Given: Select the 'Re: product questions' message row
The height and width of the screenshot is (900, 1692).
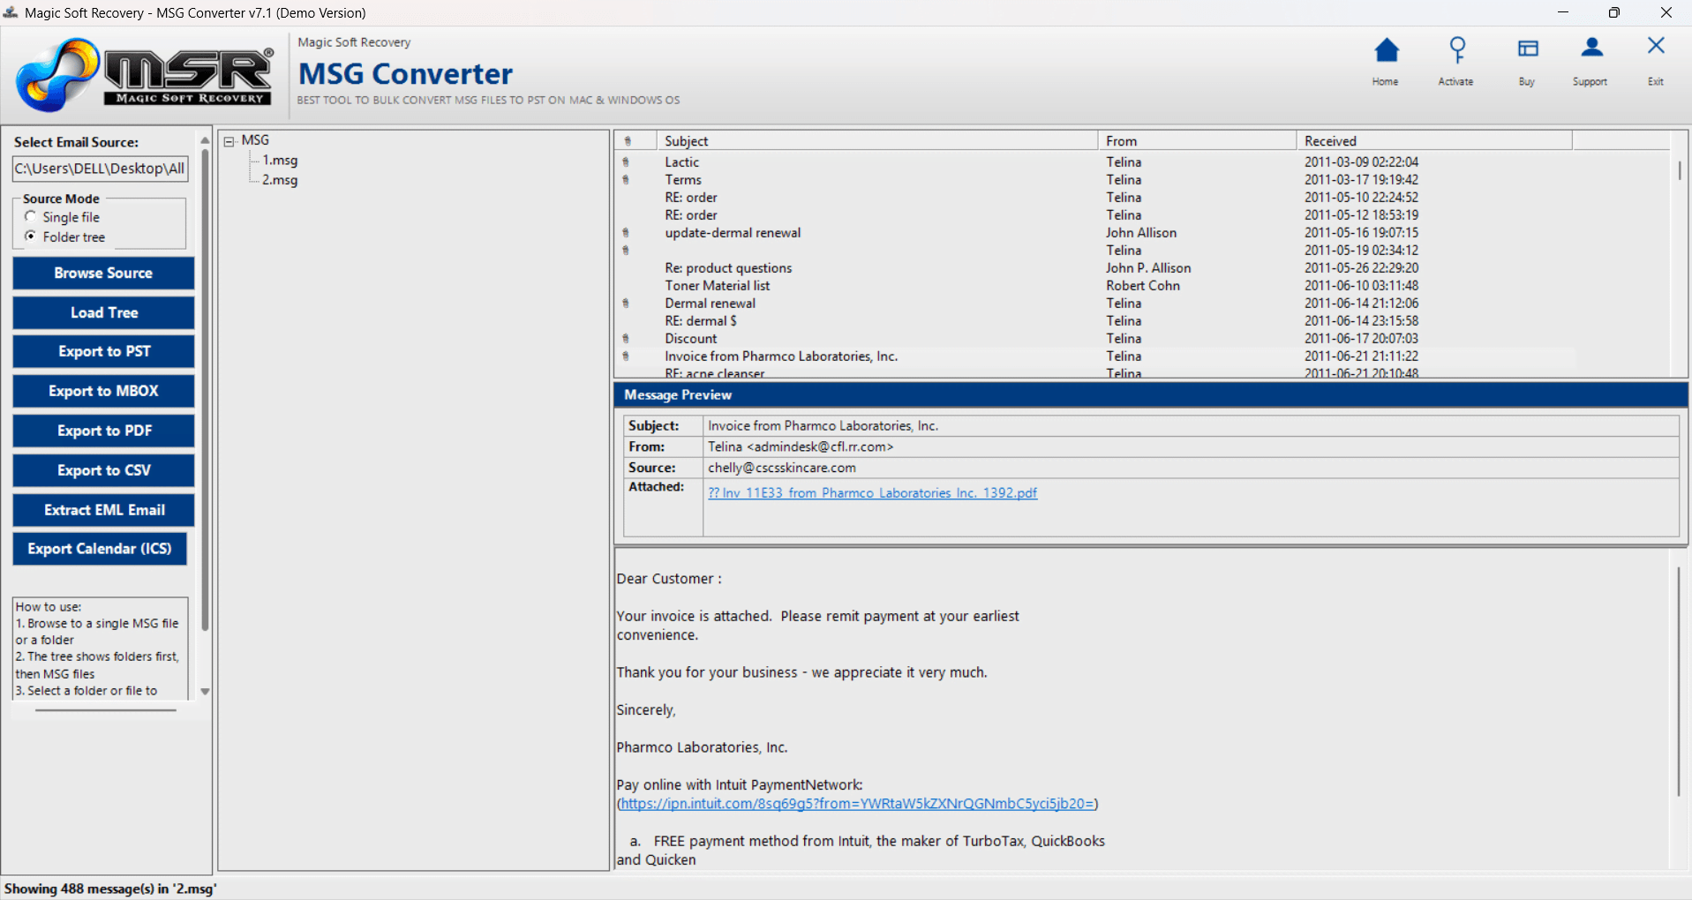Looking at the screenshot, I should point(1094,268).
